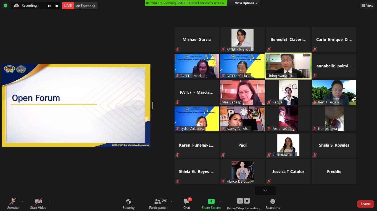Click the green encryption shield icon
377x211 pixels.
tap(6, 6)
